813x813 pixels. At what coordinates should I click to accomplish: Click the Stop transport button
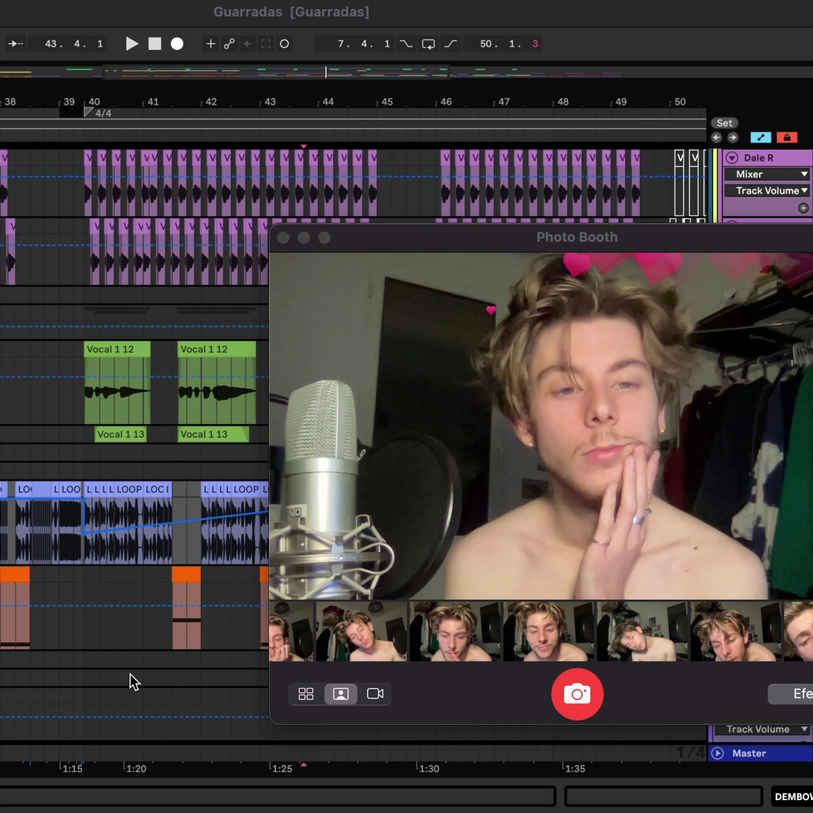click(x=154, y=44)
